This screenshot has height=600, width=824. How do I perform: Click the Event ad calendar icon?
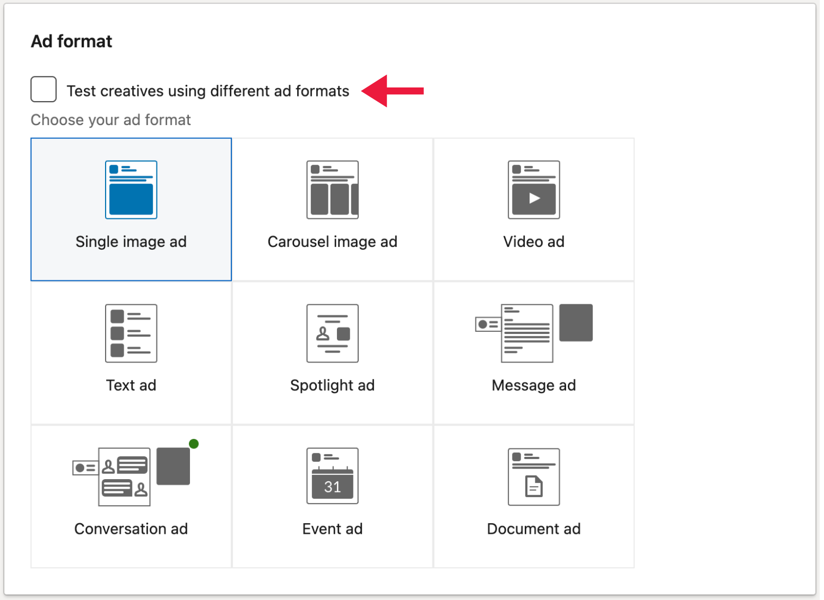(332, 475)
